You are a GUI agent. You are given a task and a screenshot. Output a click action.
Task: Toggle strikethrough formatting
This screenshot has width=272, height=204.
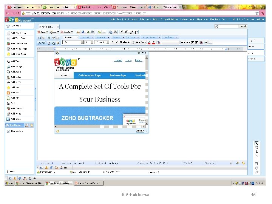(125, 42)
